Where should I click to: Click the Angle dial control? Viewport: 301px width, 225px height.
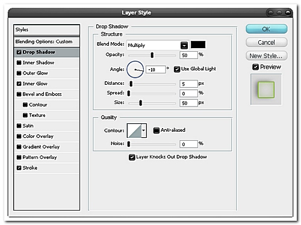pyautogui.click(x=135, y=70)
